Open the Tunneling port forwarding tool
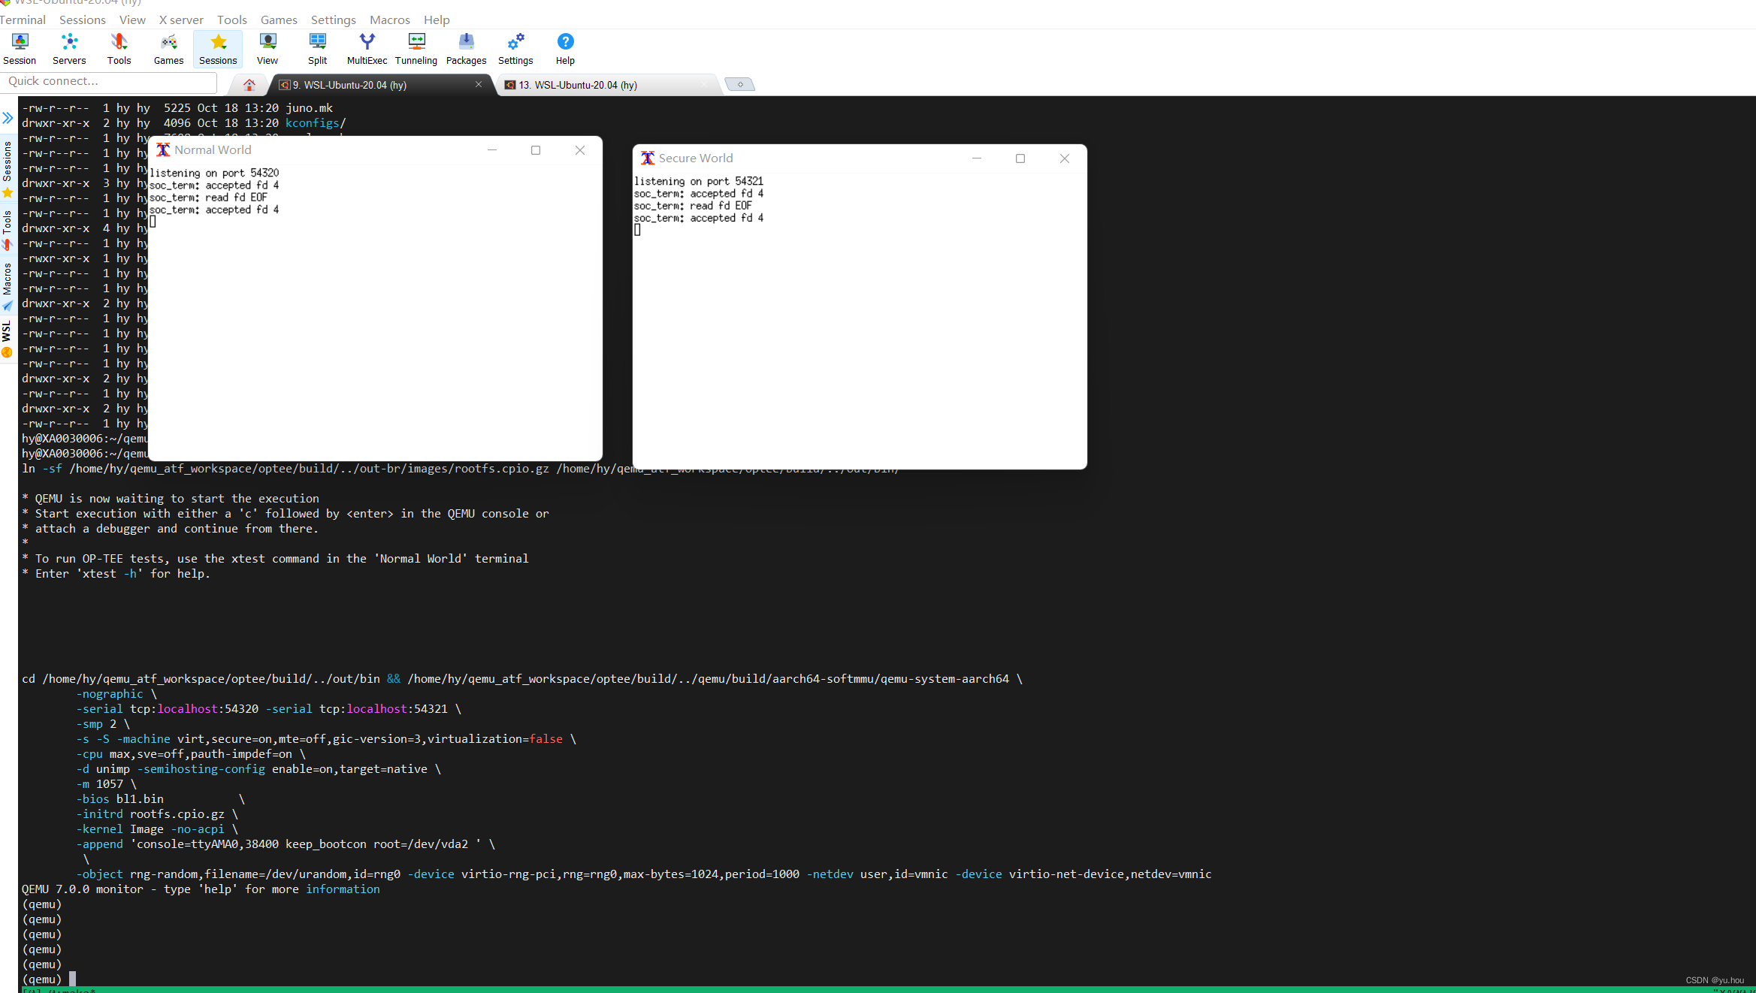This screenshot has height=993, width=1756. point(416,48)
